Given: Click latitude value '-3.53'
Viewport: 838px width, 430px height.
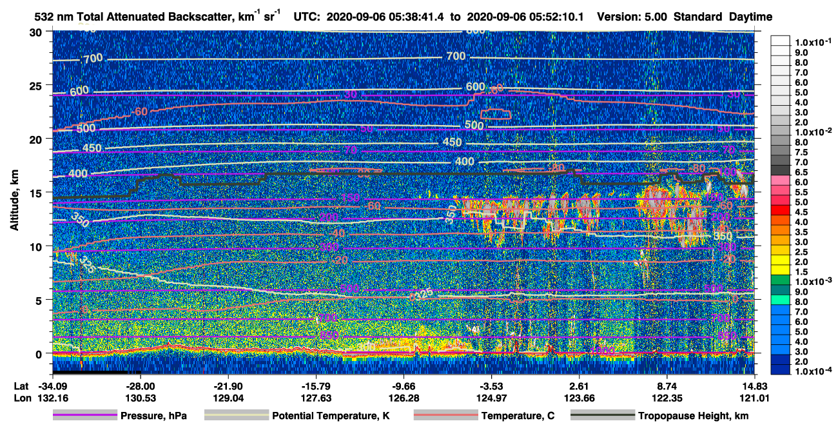Looking at the screenshot, I should click(492, 386).
